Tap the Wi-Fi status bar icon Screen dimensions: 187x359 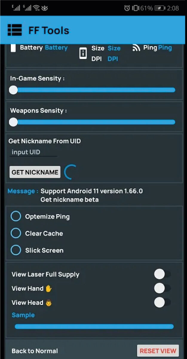[36, 8]
